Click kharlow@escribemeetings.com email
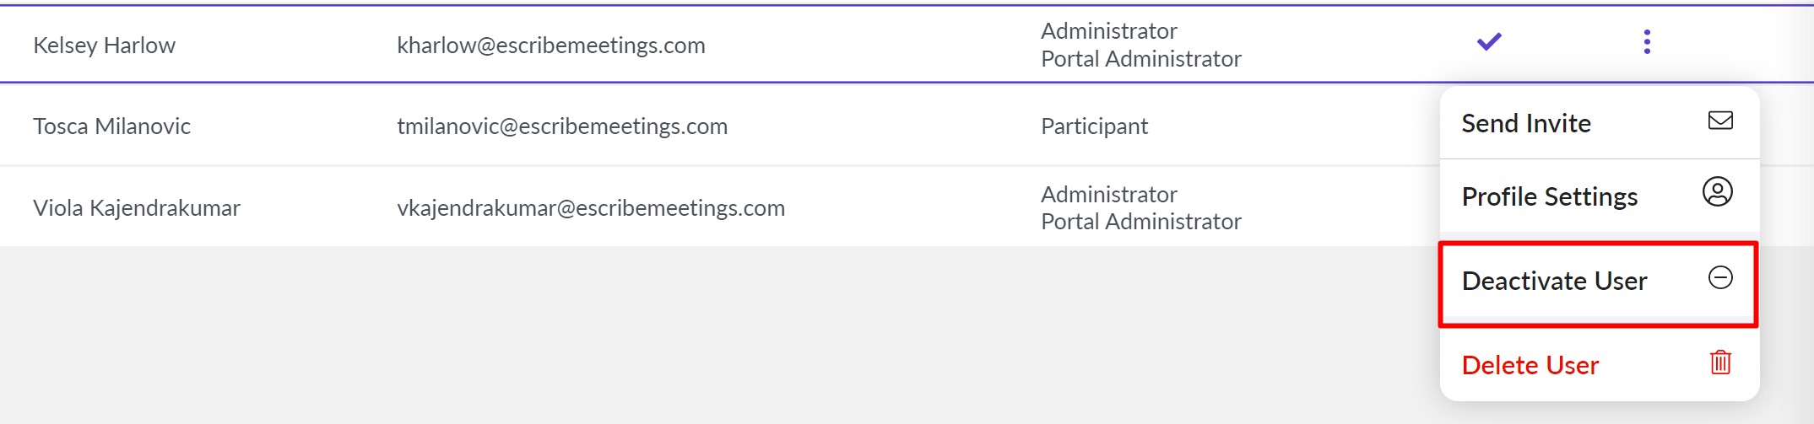 pos(550,46)
